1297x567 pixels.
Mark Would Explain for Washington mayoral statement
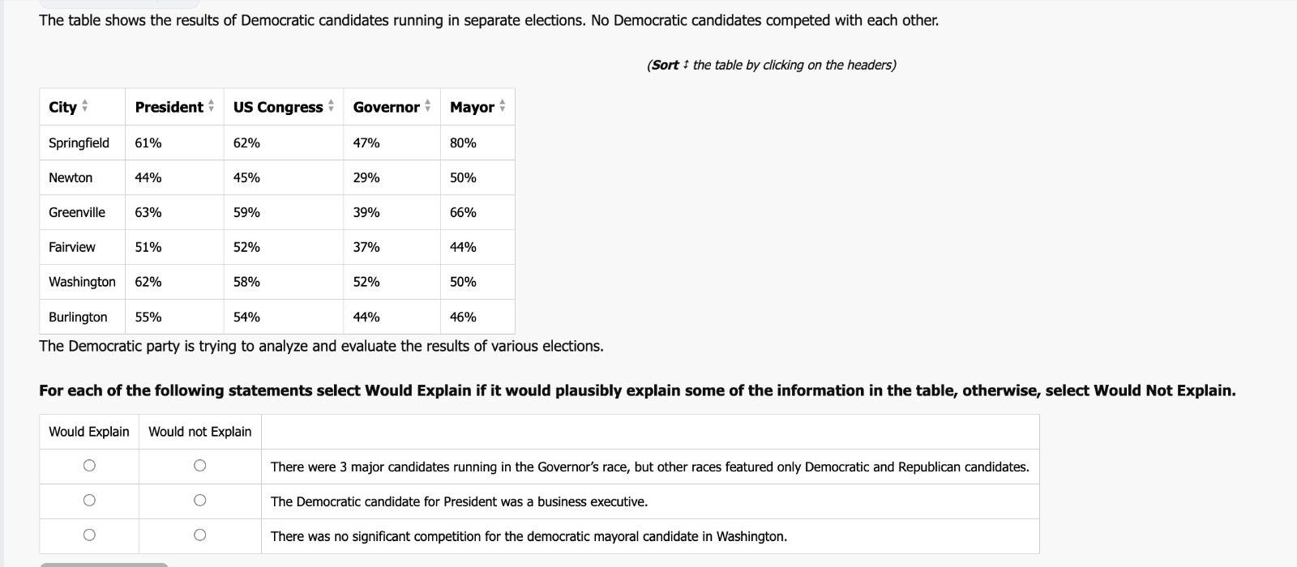coord(89,535)
